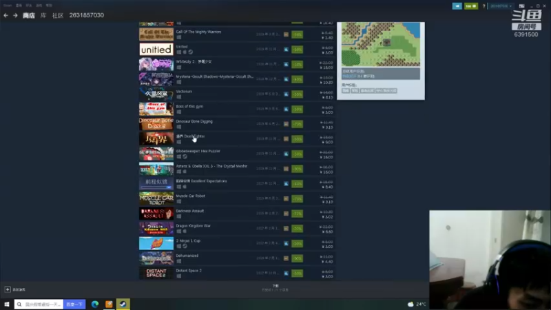Screen dimensions: 551x310
Task: Open the Steam icon in the taskbar
Action: (123, 304)
